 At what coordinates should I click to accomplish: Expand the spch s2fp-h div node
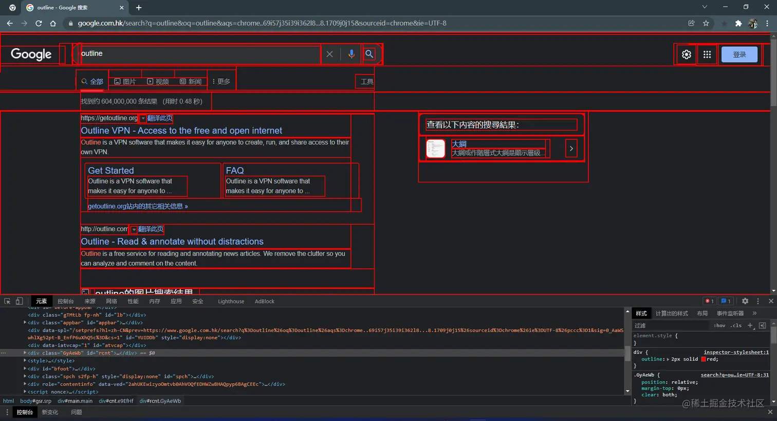25,376
